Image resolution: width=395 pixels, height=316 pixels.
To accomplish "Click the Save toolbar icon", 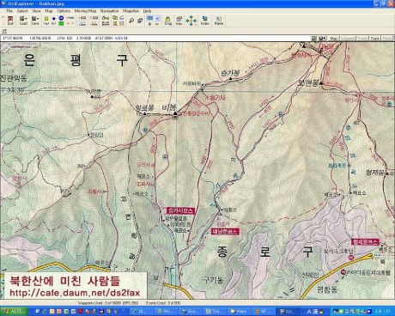I will click(34, 21).
